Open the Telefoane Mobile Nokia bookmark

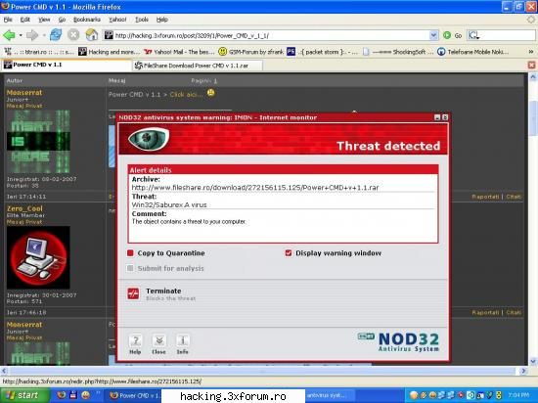pos(473,52)
